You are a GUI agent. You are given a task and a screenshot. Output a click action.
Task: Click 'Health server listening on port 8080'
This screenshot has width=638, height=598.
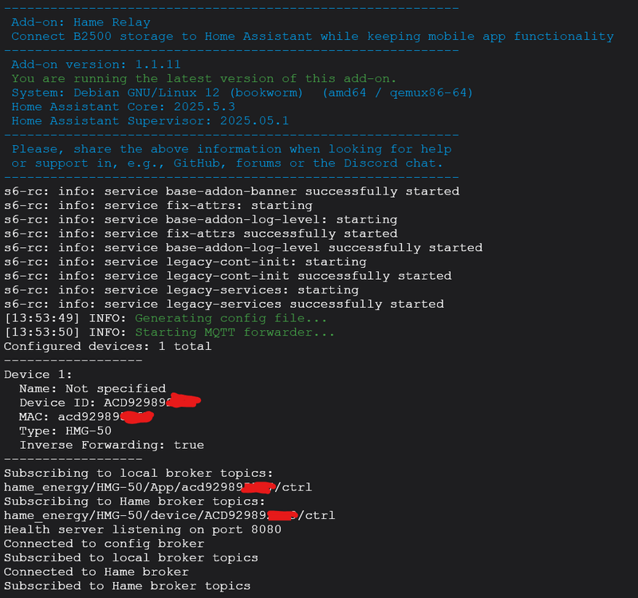(143, 529)
